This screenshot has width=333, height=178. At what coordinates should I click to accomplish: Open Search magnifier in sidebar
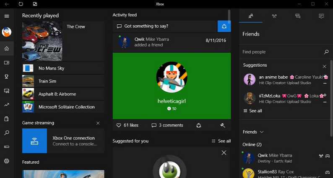7,133
